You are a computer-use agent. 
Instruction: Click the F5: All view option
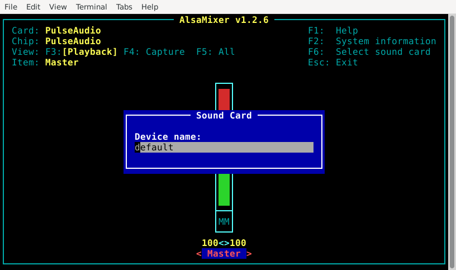[216, 52]
